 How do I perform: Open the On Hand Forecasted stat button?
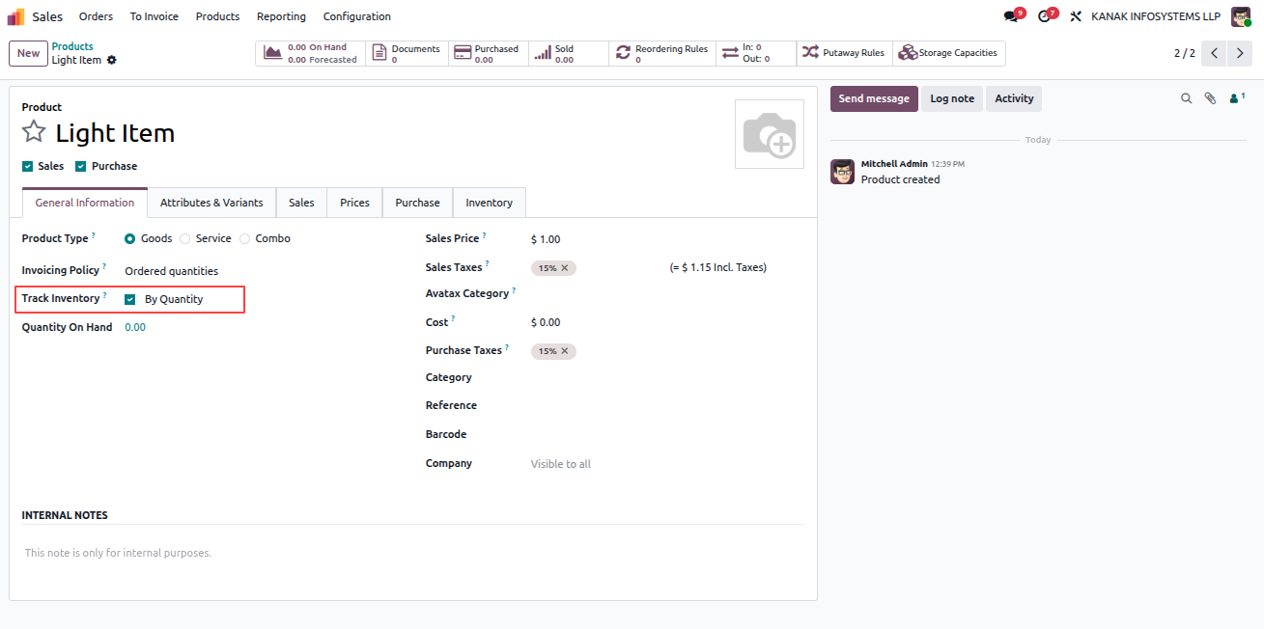point(311,53)
